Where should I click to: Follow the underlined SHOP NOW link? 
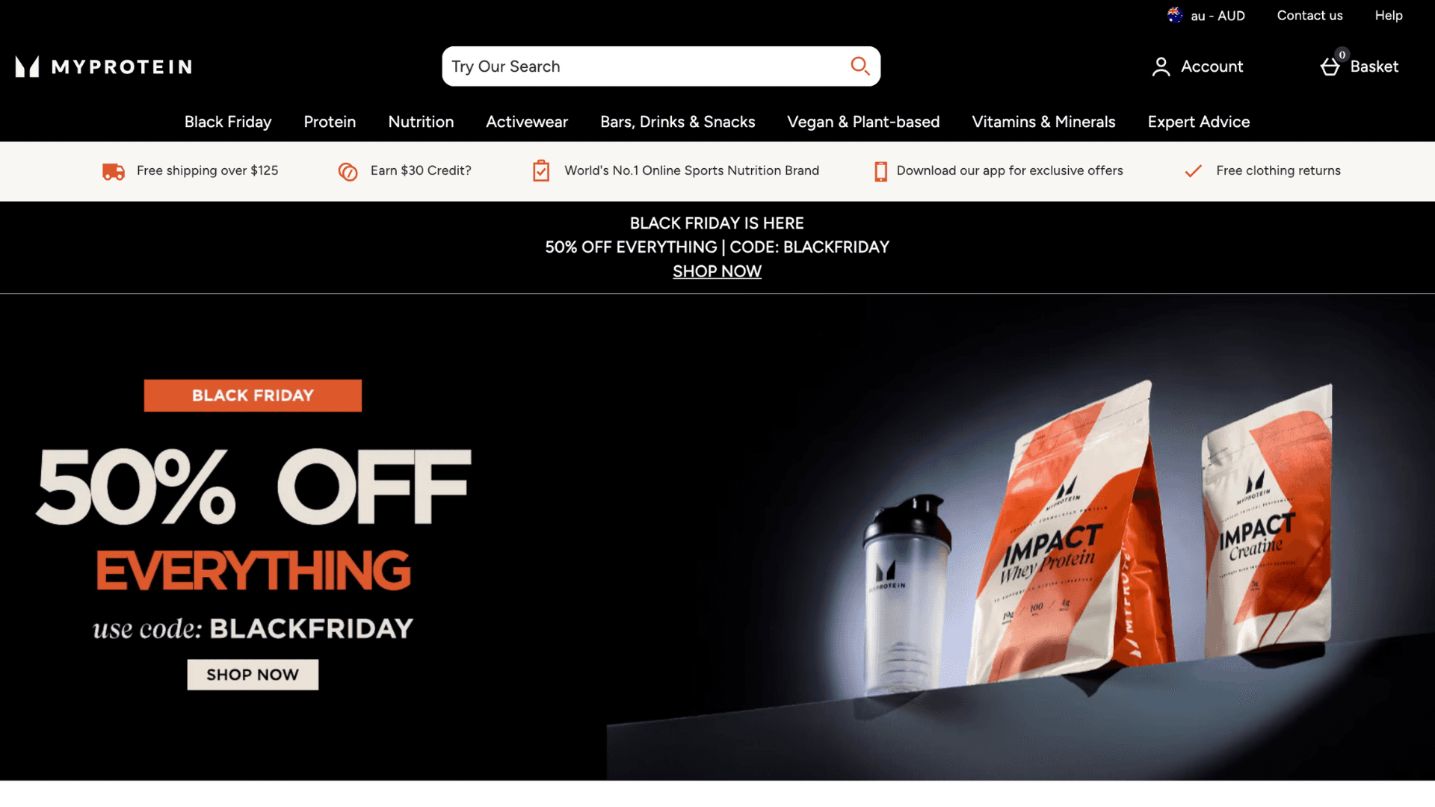[x=717, y=271]
